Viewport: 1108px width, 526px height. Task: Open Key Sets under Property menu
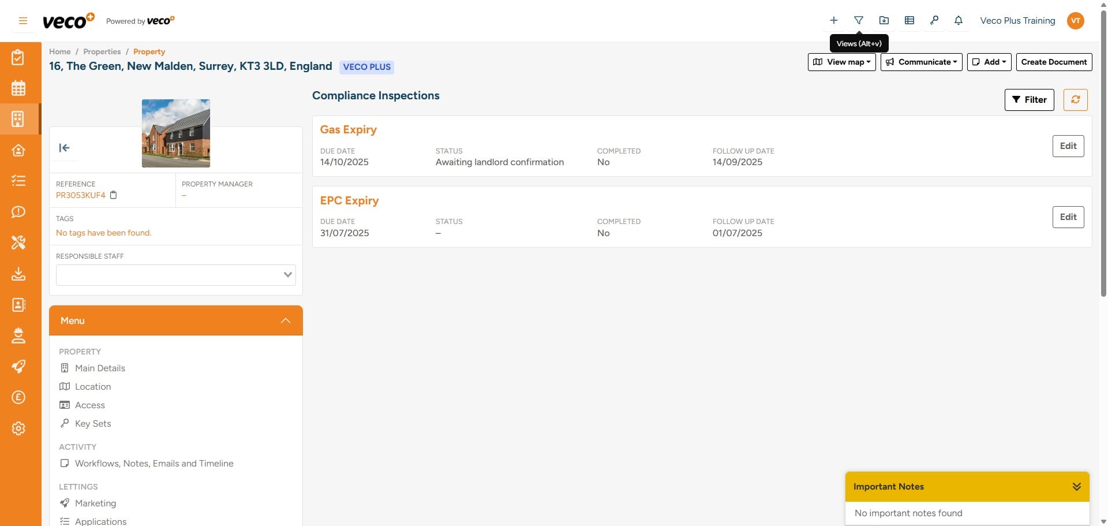pyautogui.click(x=93, y=423)
